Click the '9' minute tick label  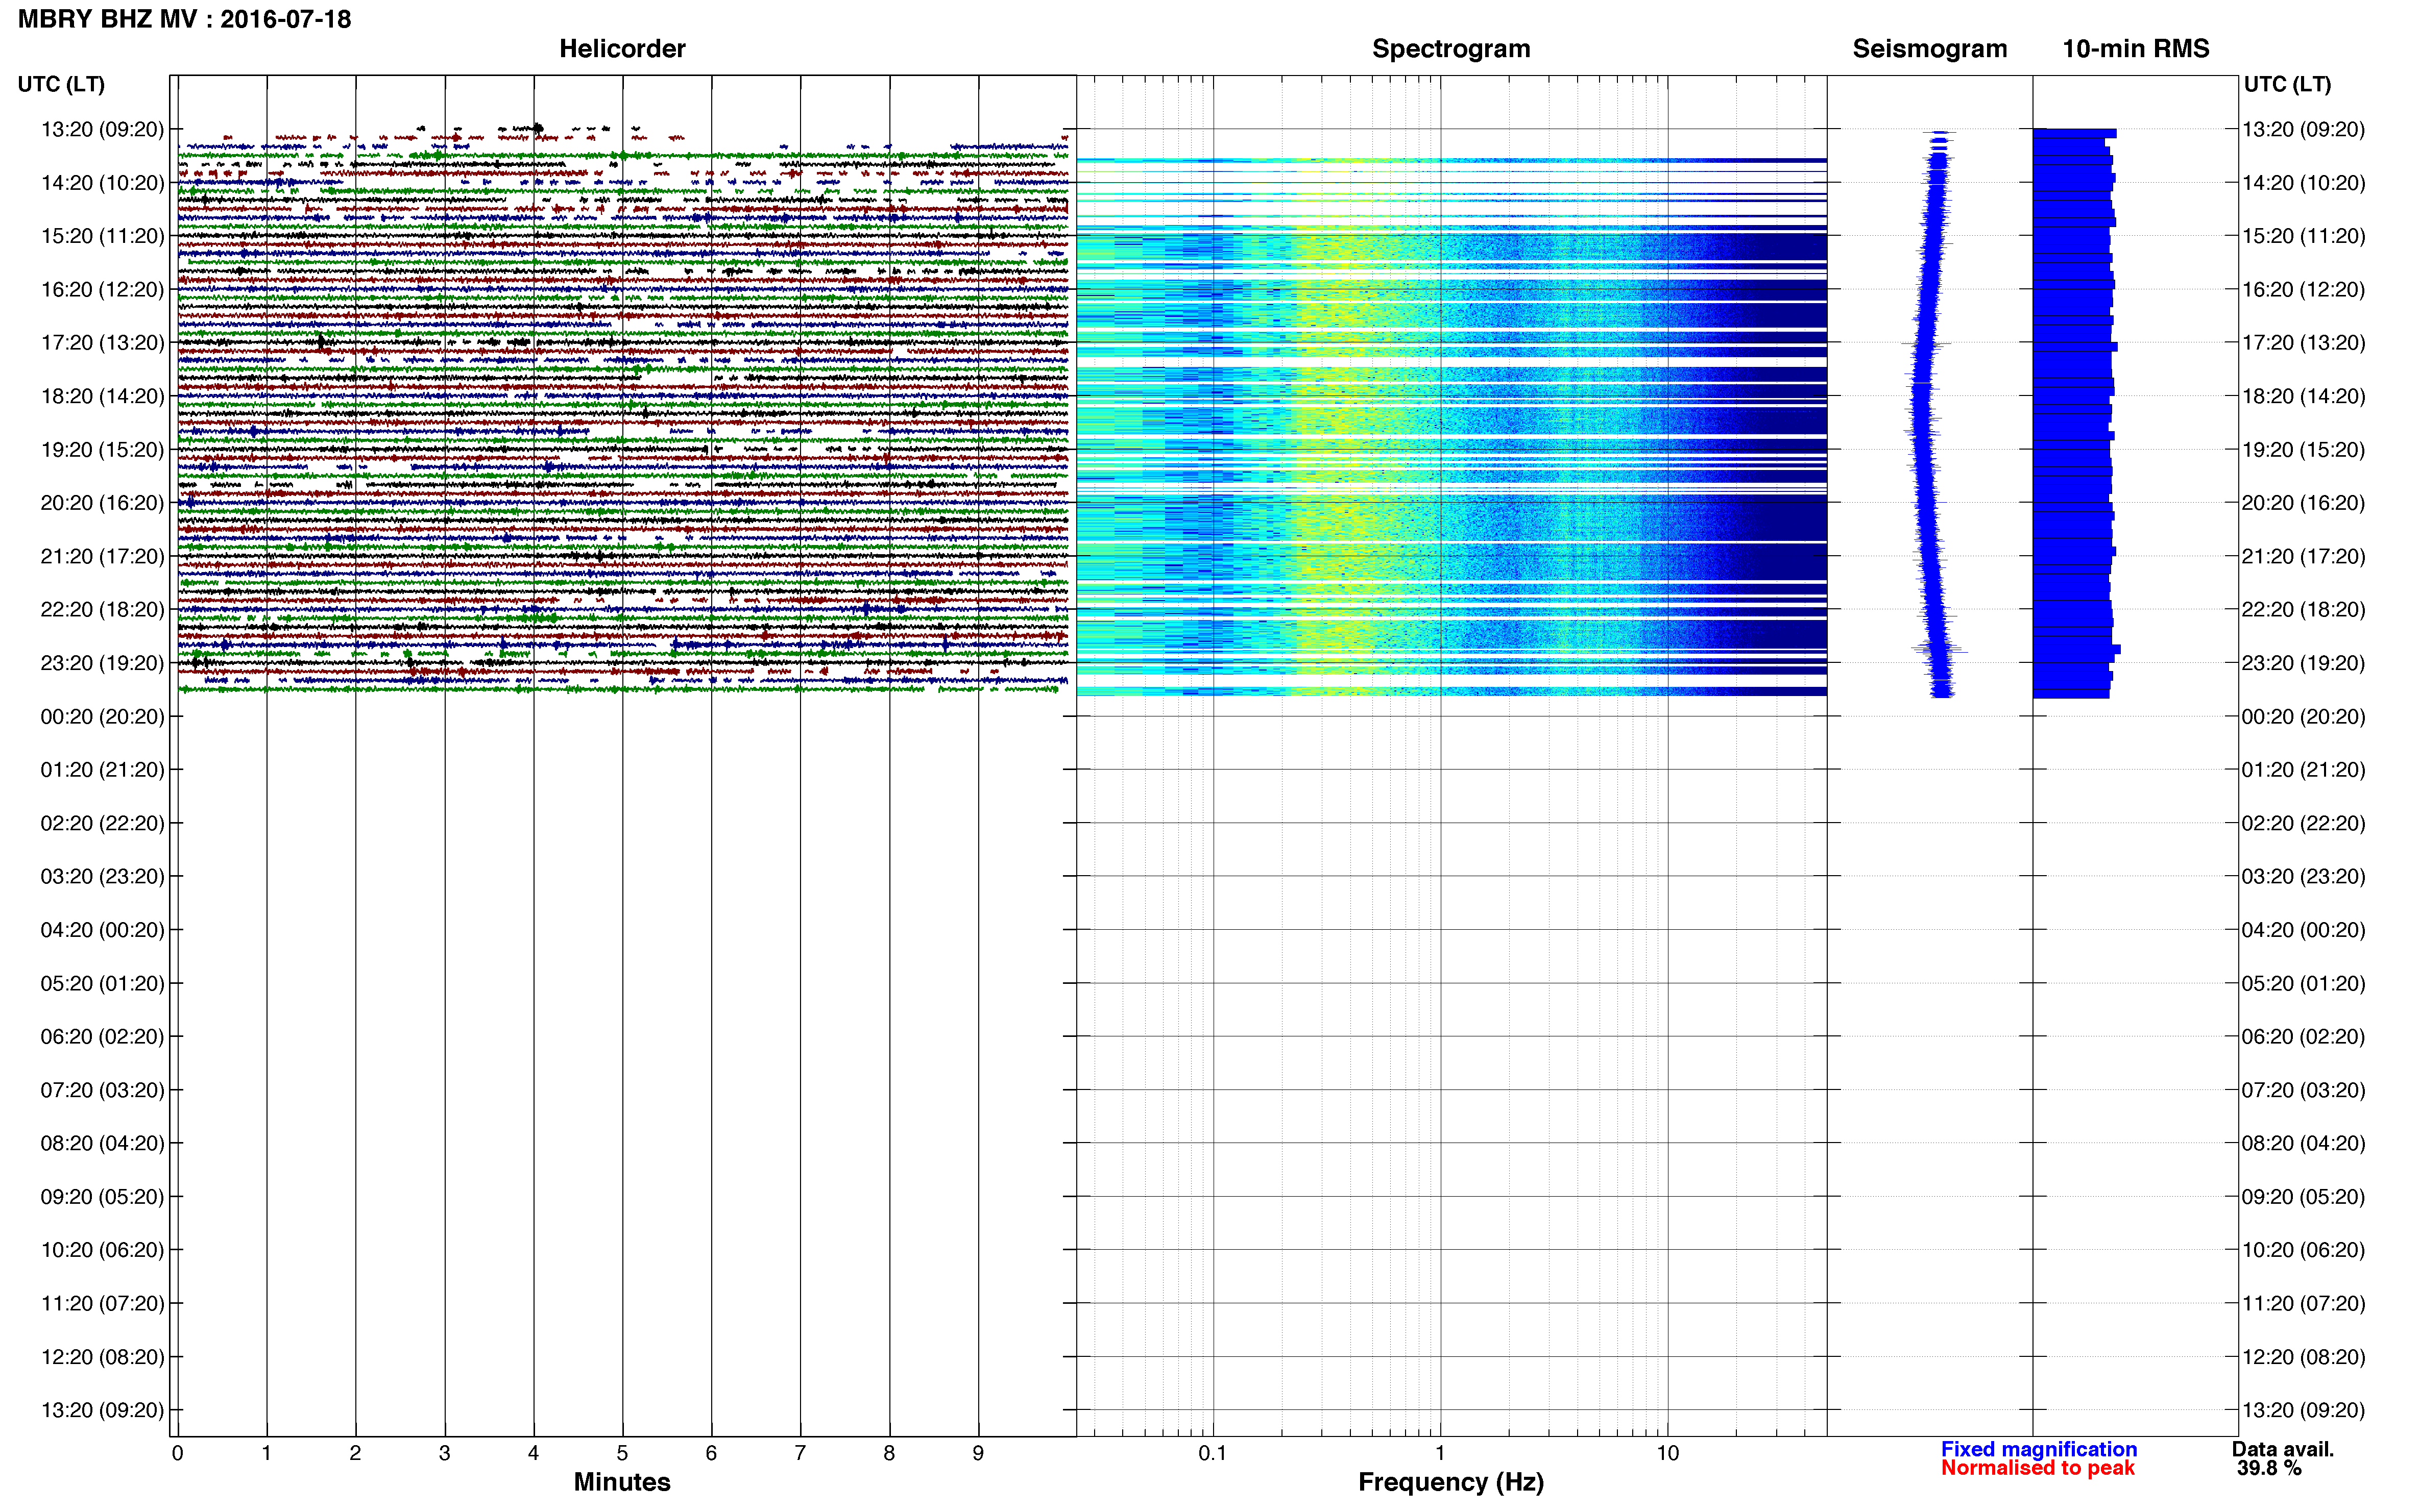coord(978,1454)
